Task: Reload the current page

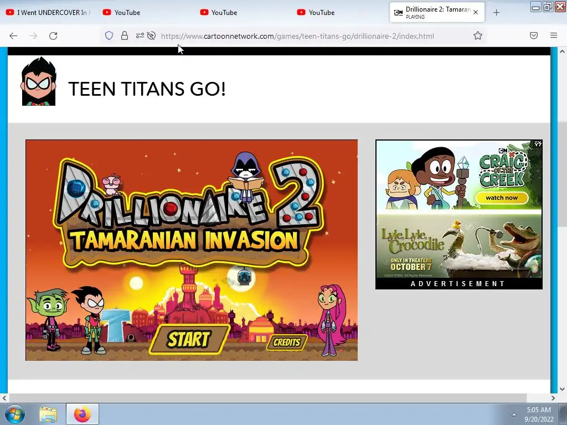Action: coord(53,36)
